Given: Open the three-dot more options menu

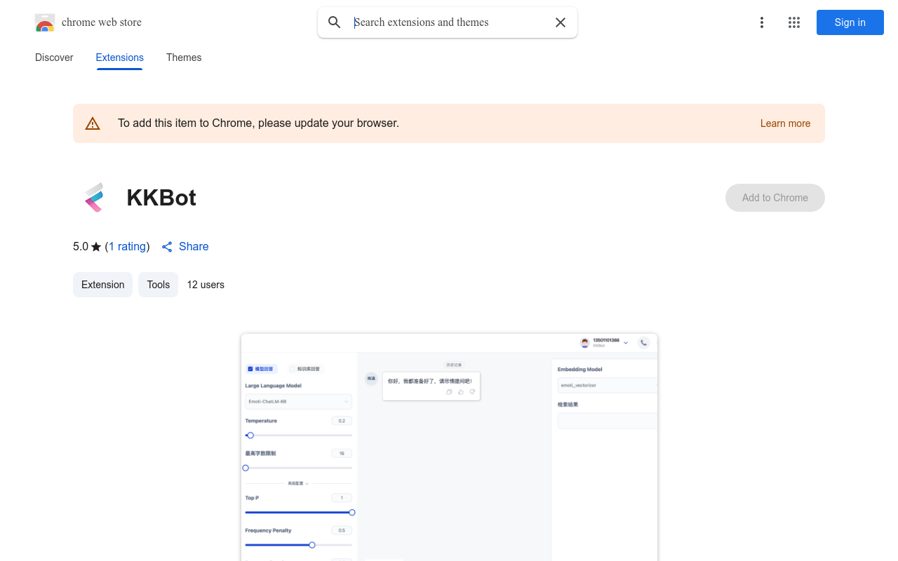Looking at the screenshot, I should click(x=761, y=22).
